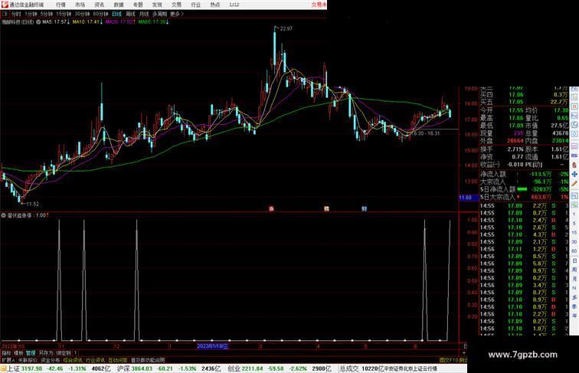Click the red dollar sign sidebar icon
The width and height of the screenshot is (579, 373).
[x=574, y=165]
